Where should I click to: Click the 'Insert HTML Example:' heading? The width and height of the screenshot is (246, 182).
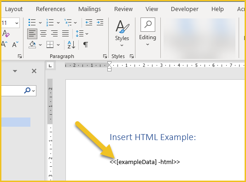tap(153, 137)
